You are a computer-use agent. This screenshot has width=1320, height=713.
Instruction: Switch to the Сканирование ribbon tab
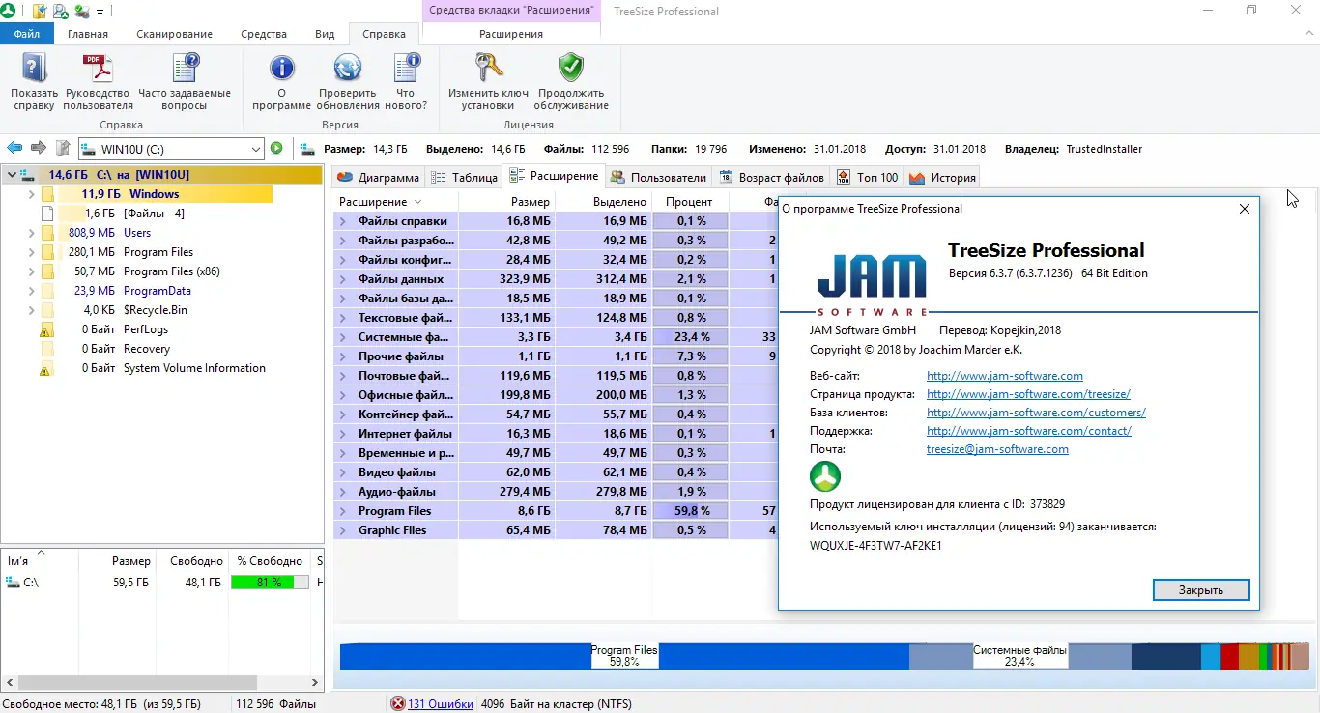click(175, 34)
